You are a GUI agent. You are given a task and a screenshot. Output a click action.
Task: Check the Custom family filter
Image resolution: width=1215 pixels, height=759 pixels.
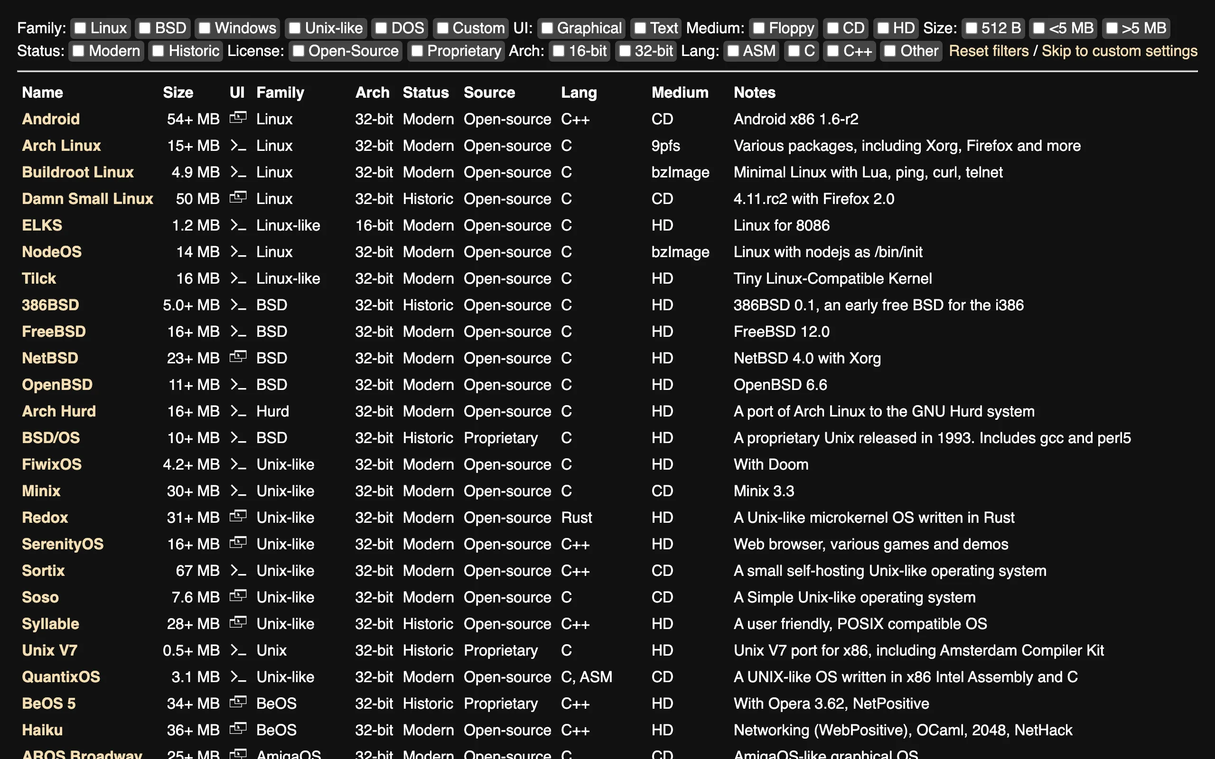tap(442, 28)
